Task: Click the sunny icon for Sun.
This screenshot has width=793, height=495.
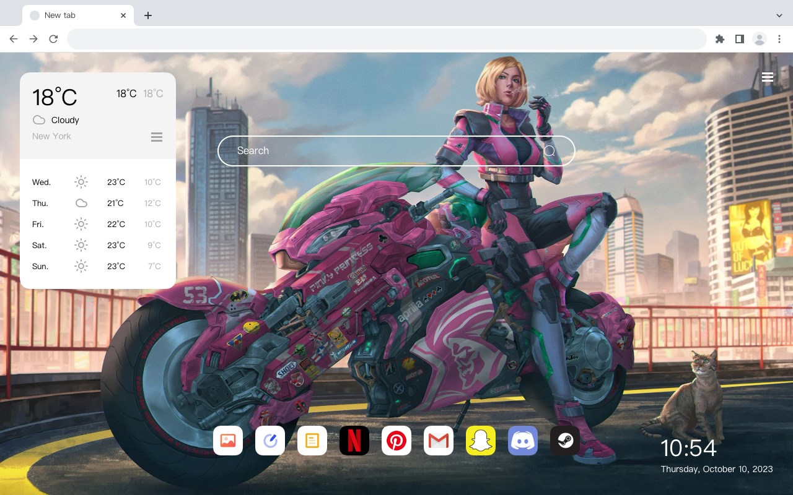Action: [81, 266]
